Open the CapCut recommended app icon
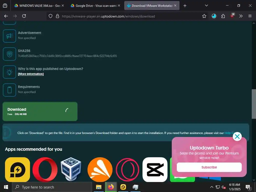Screen dimensions: 256x192 (155, 170)
